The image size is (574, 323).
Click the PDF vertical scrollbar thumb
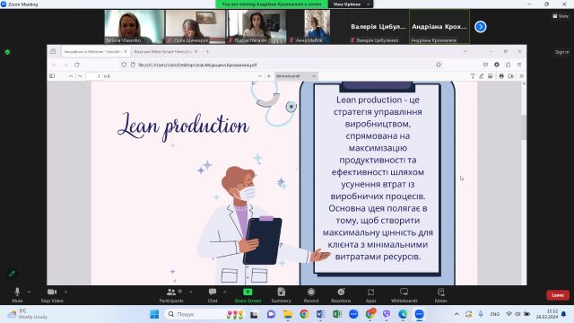pyautogui.click(x=524, y=127)
